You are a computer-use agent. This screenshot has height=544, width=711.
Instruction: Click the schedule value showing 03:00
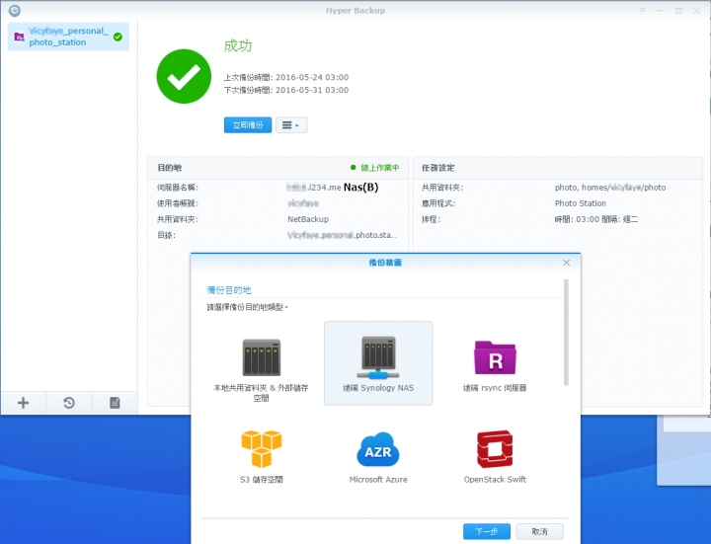point(596,219)
